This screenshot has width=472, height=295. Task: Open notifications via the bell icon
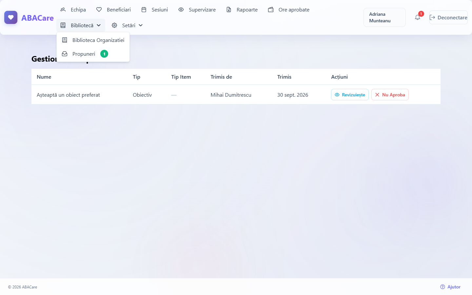[x=418, y=17]
